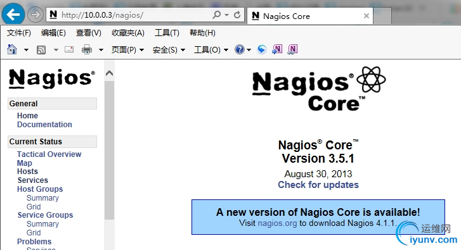This screenshot has height=250, width=461.
Task: Click the Nagios favicon in the address bar
Action: click(53, 15)
